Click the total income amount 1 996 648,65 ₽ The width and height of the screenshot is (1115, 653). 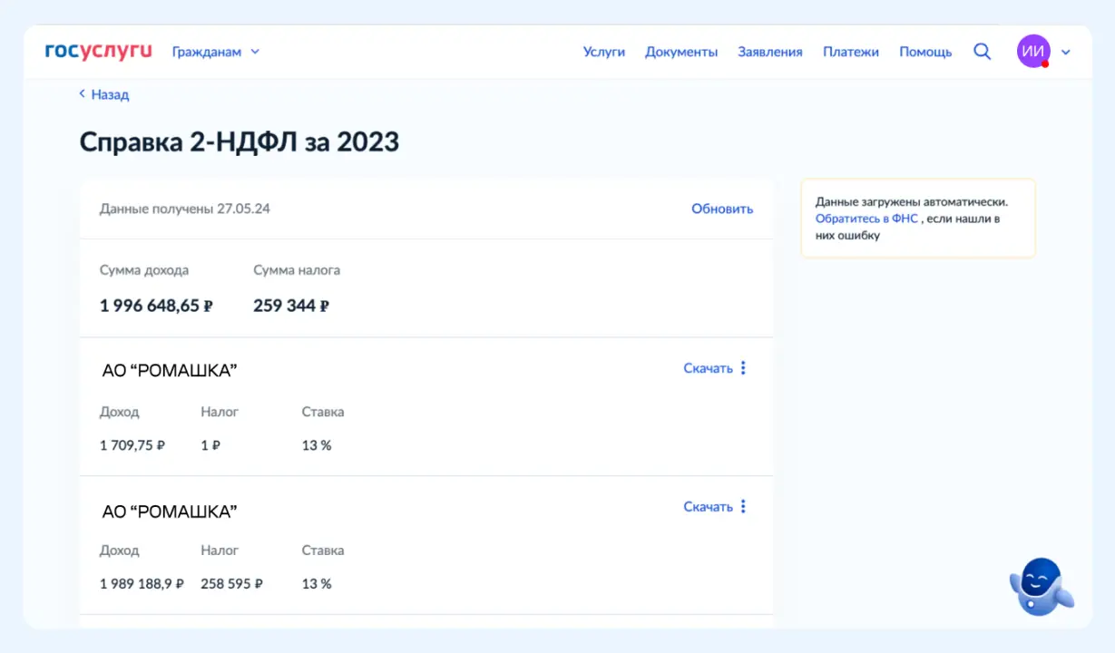coord(156,306)
